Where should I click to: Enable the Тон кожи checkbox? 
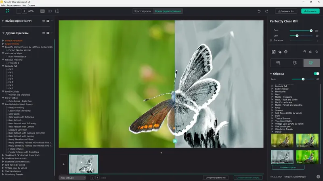(271, 41)
